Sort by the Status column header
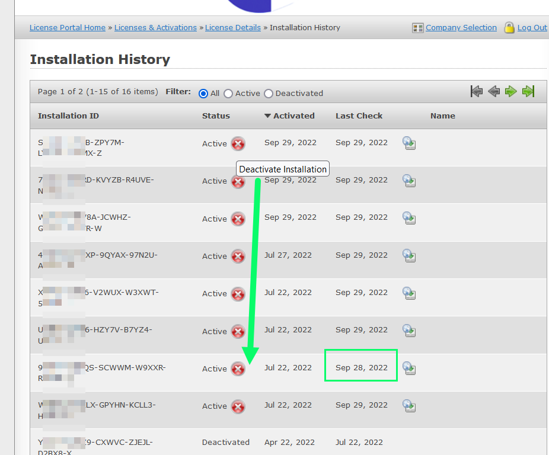The image size is (549, 455). coord(216,116)
